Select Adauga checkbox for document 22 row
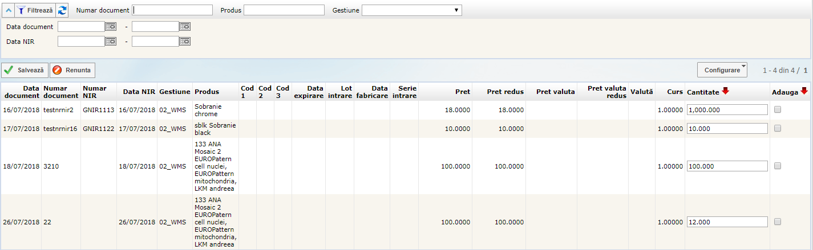The width and height of the screenshot is (813, 250). [x=777, y=222]
